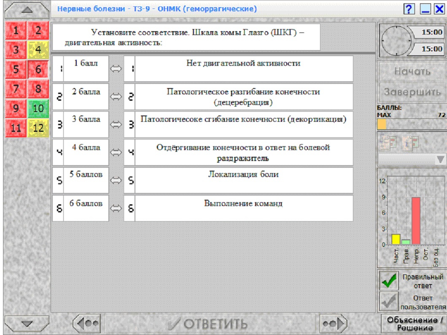Open Объяснение / Решение panel
Screen dimensions: 447x335
(414, 324)
